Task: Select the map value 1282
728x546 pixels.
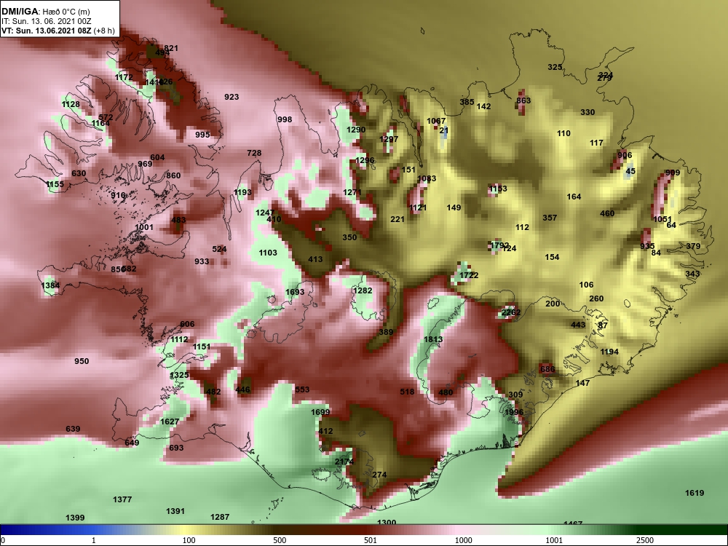Action: [x=363, y=290]
